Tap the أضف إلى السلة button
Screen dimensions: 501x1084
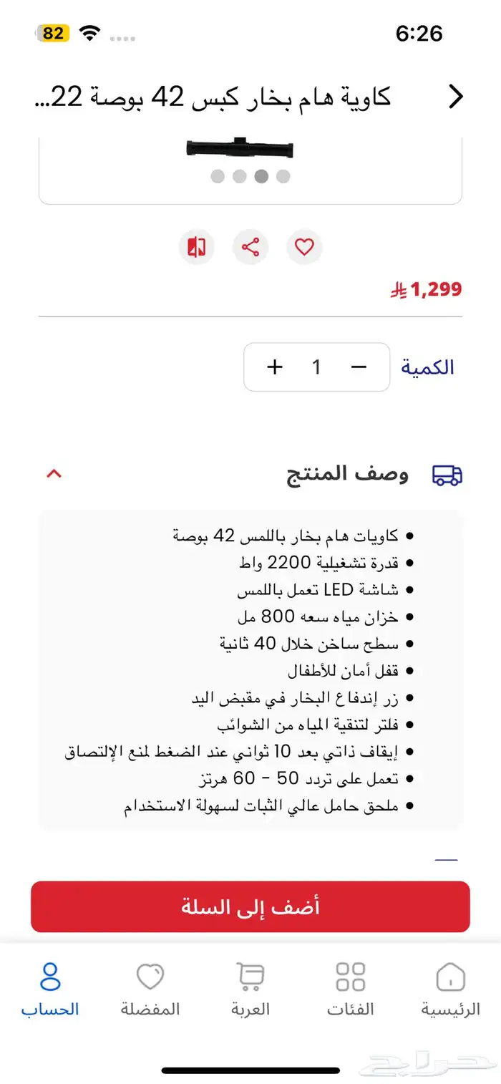click(x=250, y=906)
